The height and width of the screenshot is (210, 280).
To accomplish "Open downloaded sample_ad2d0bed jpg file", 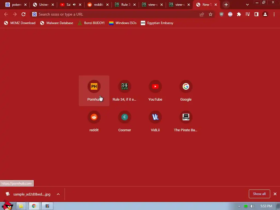I will click(28, 194).
